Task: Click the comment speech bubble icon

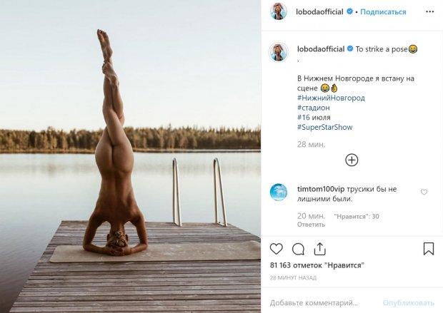Action: click(298, 249)
